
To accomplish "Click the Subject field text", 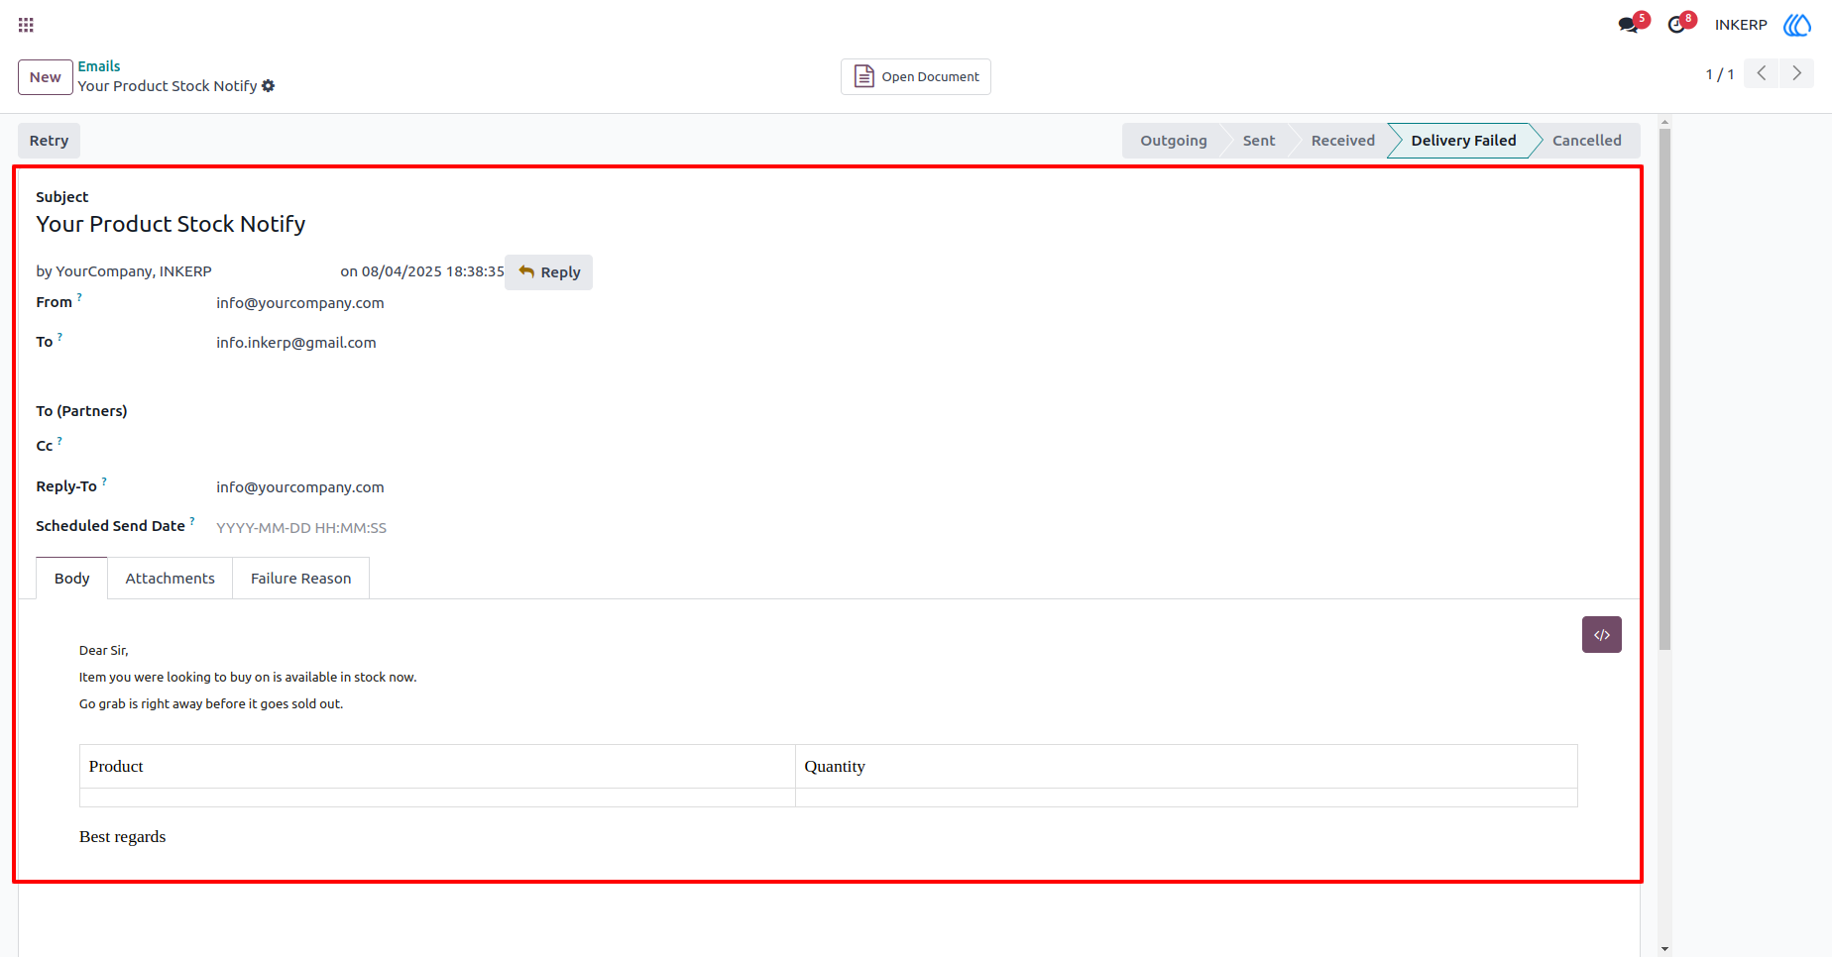I will coord(172,224).
